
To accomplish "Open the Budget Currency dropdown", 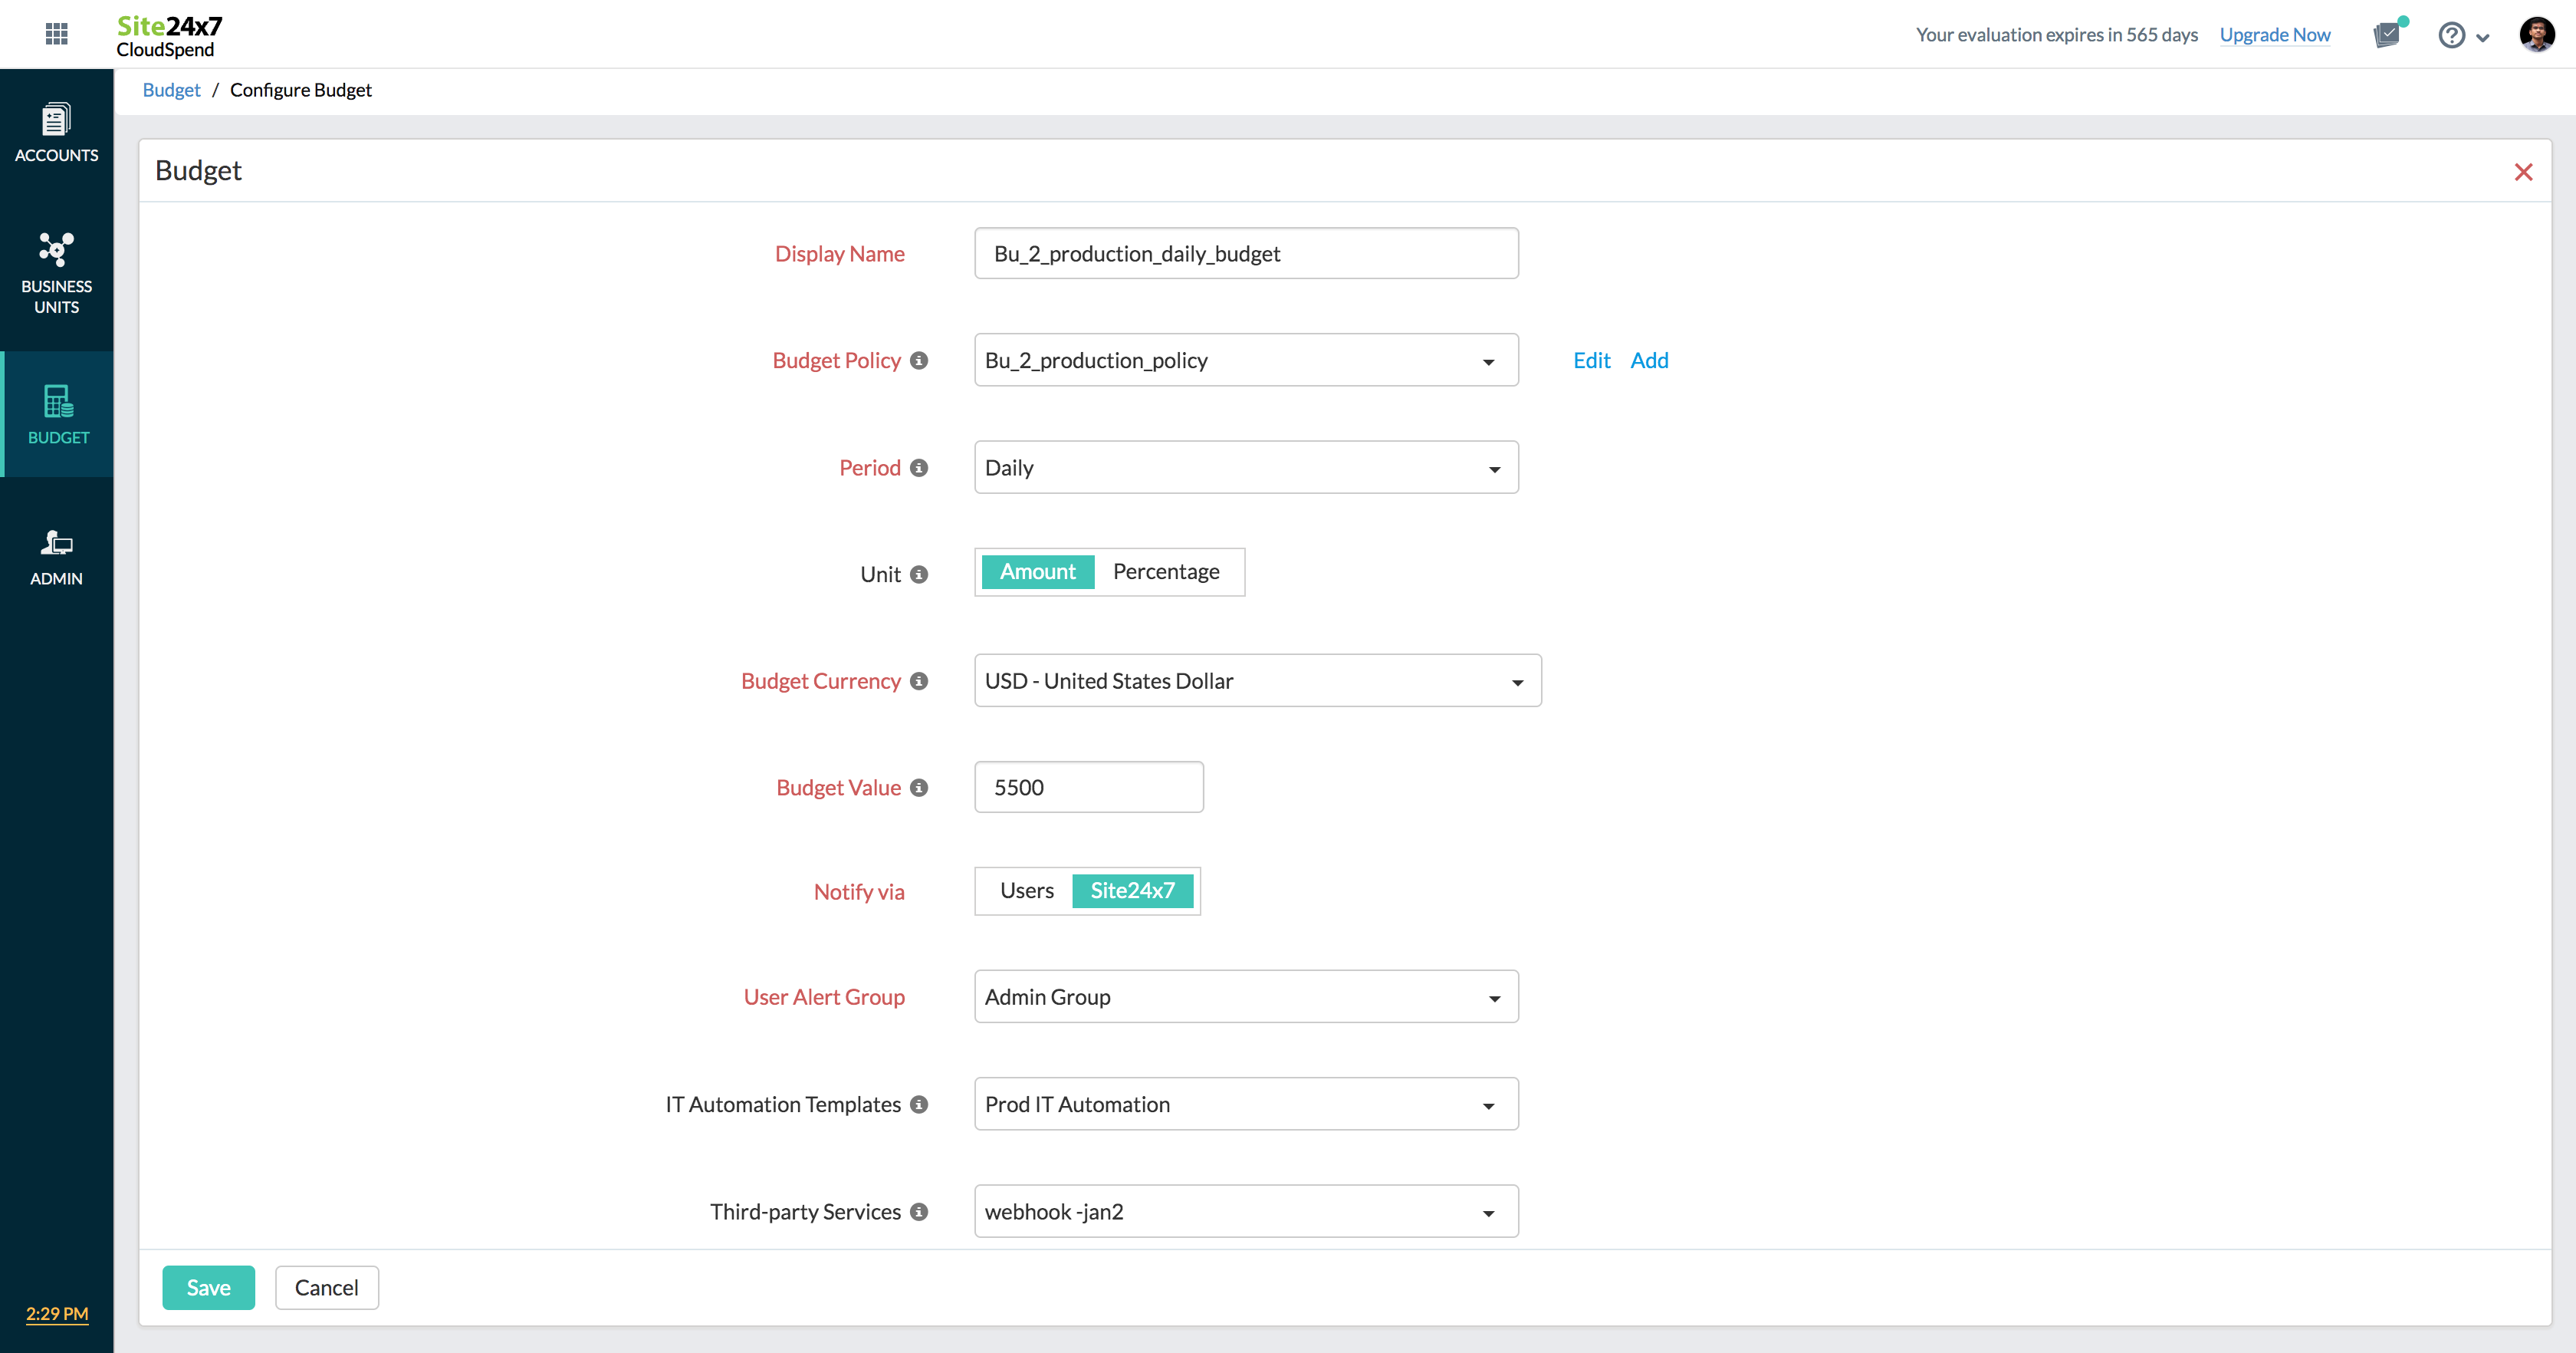I will [x=1257, y=680].
